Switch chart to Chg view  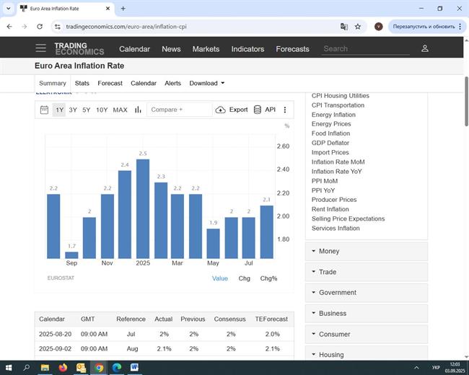click(x=244, y=278)
